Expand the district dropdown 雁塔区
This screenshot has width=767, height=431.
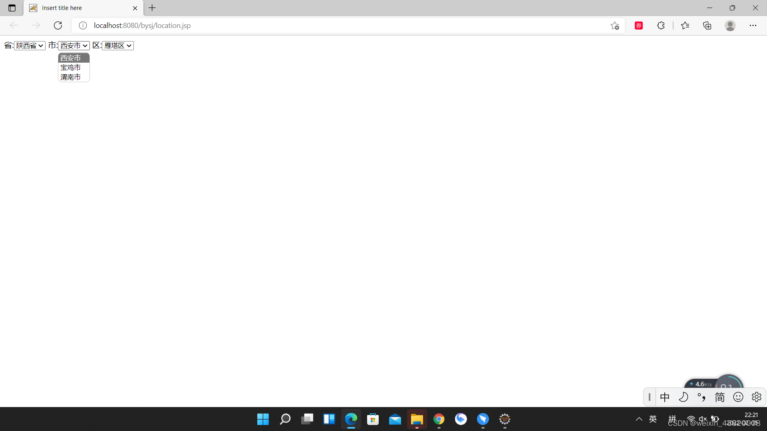point(118,45)
